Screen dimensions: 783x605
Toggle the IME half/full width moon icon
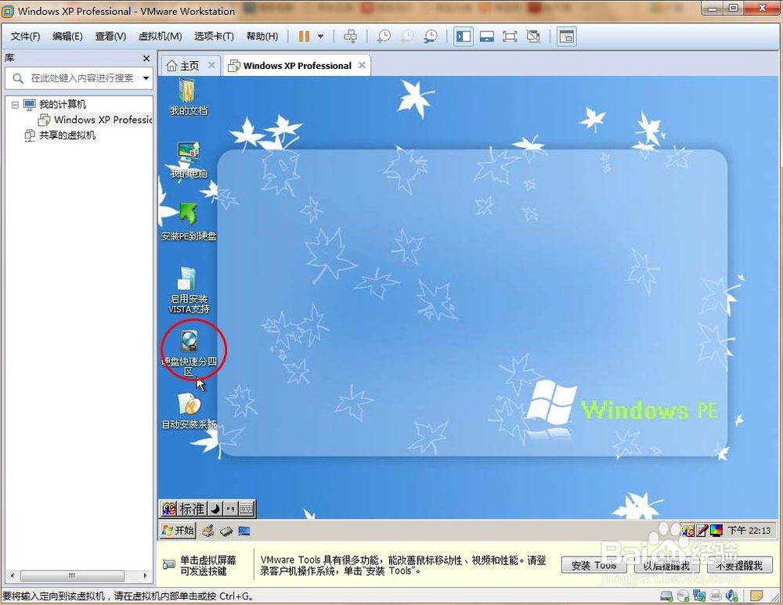(x=215, y=509)
